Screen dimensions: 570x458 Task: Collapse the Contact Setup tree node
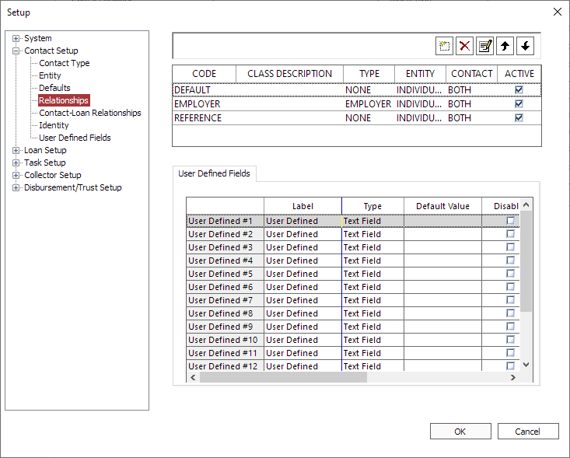coord(16,51)
